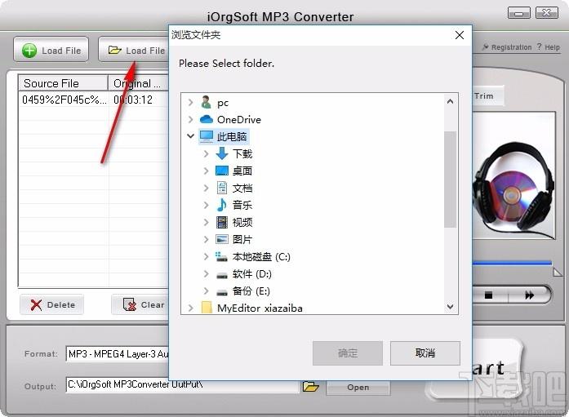Expand the MyEditor xiazaiba folder
This screenshot has width=569, height=417.
pyautogui.click(x=191, y=308)
